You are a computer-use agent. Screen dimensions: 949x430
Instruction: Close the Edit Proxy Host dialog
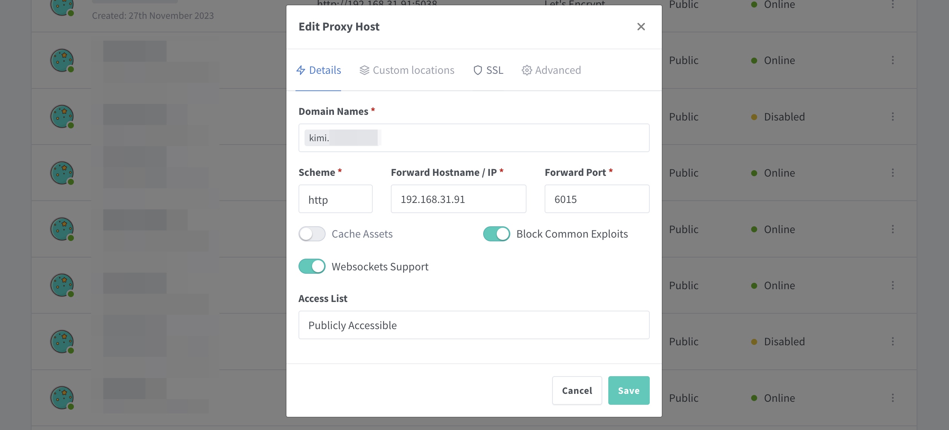(641, 27)
